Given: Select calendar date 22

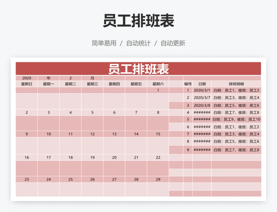Looking at the screenshot, I should click(158, 157).
